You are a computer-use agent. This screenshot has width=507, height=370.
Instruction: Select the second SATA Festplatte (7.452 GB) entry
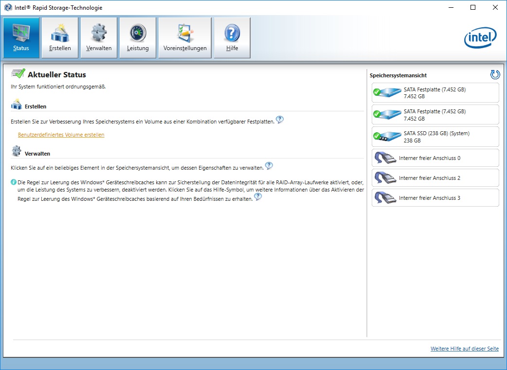[435, 115]
